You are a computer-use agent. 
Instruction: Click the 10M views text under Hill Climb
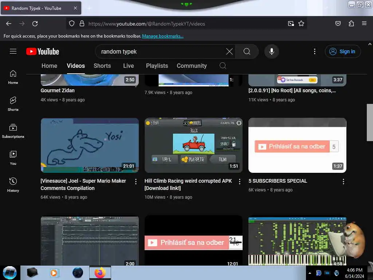click(155, 197)
